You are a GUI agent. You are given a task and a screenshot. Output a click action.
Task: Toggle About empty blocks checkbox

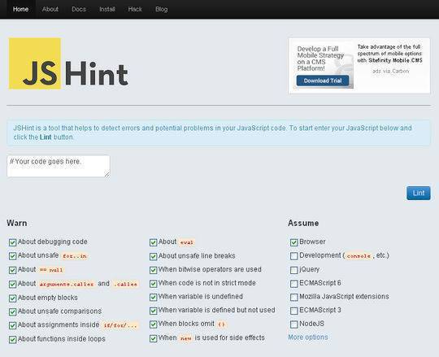coord(12,298)
